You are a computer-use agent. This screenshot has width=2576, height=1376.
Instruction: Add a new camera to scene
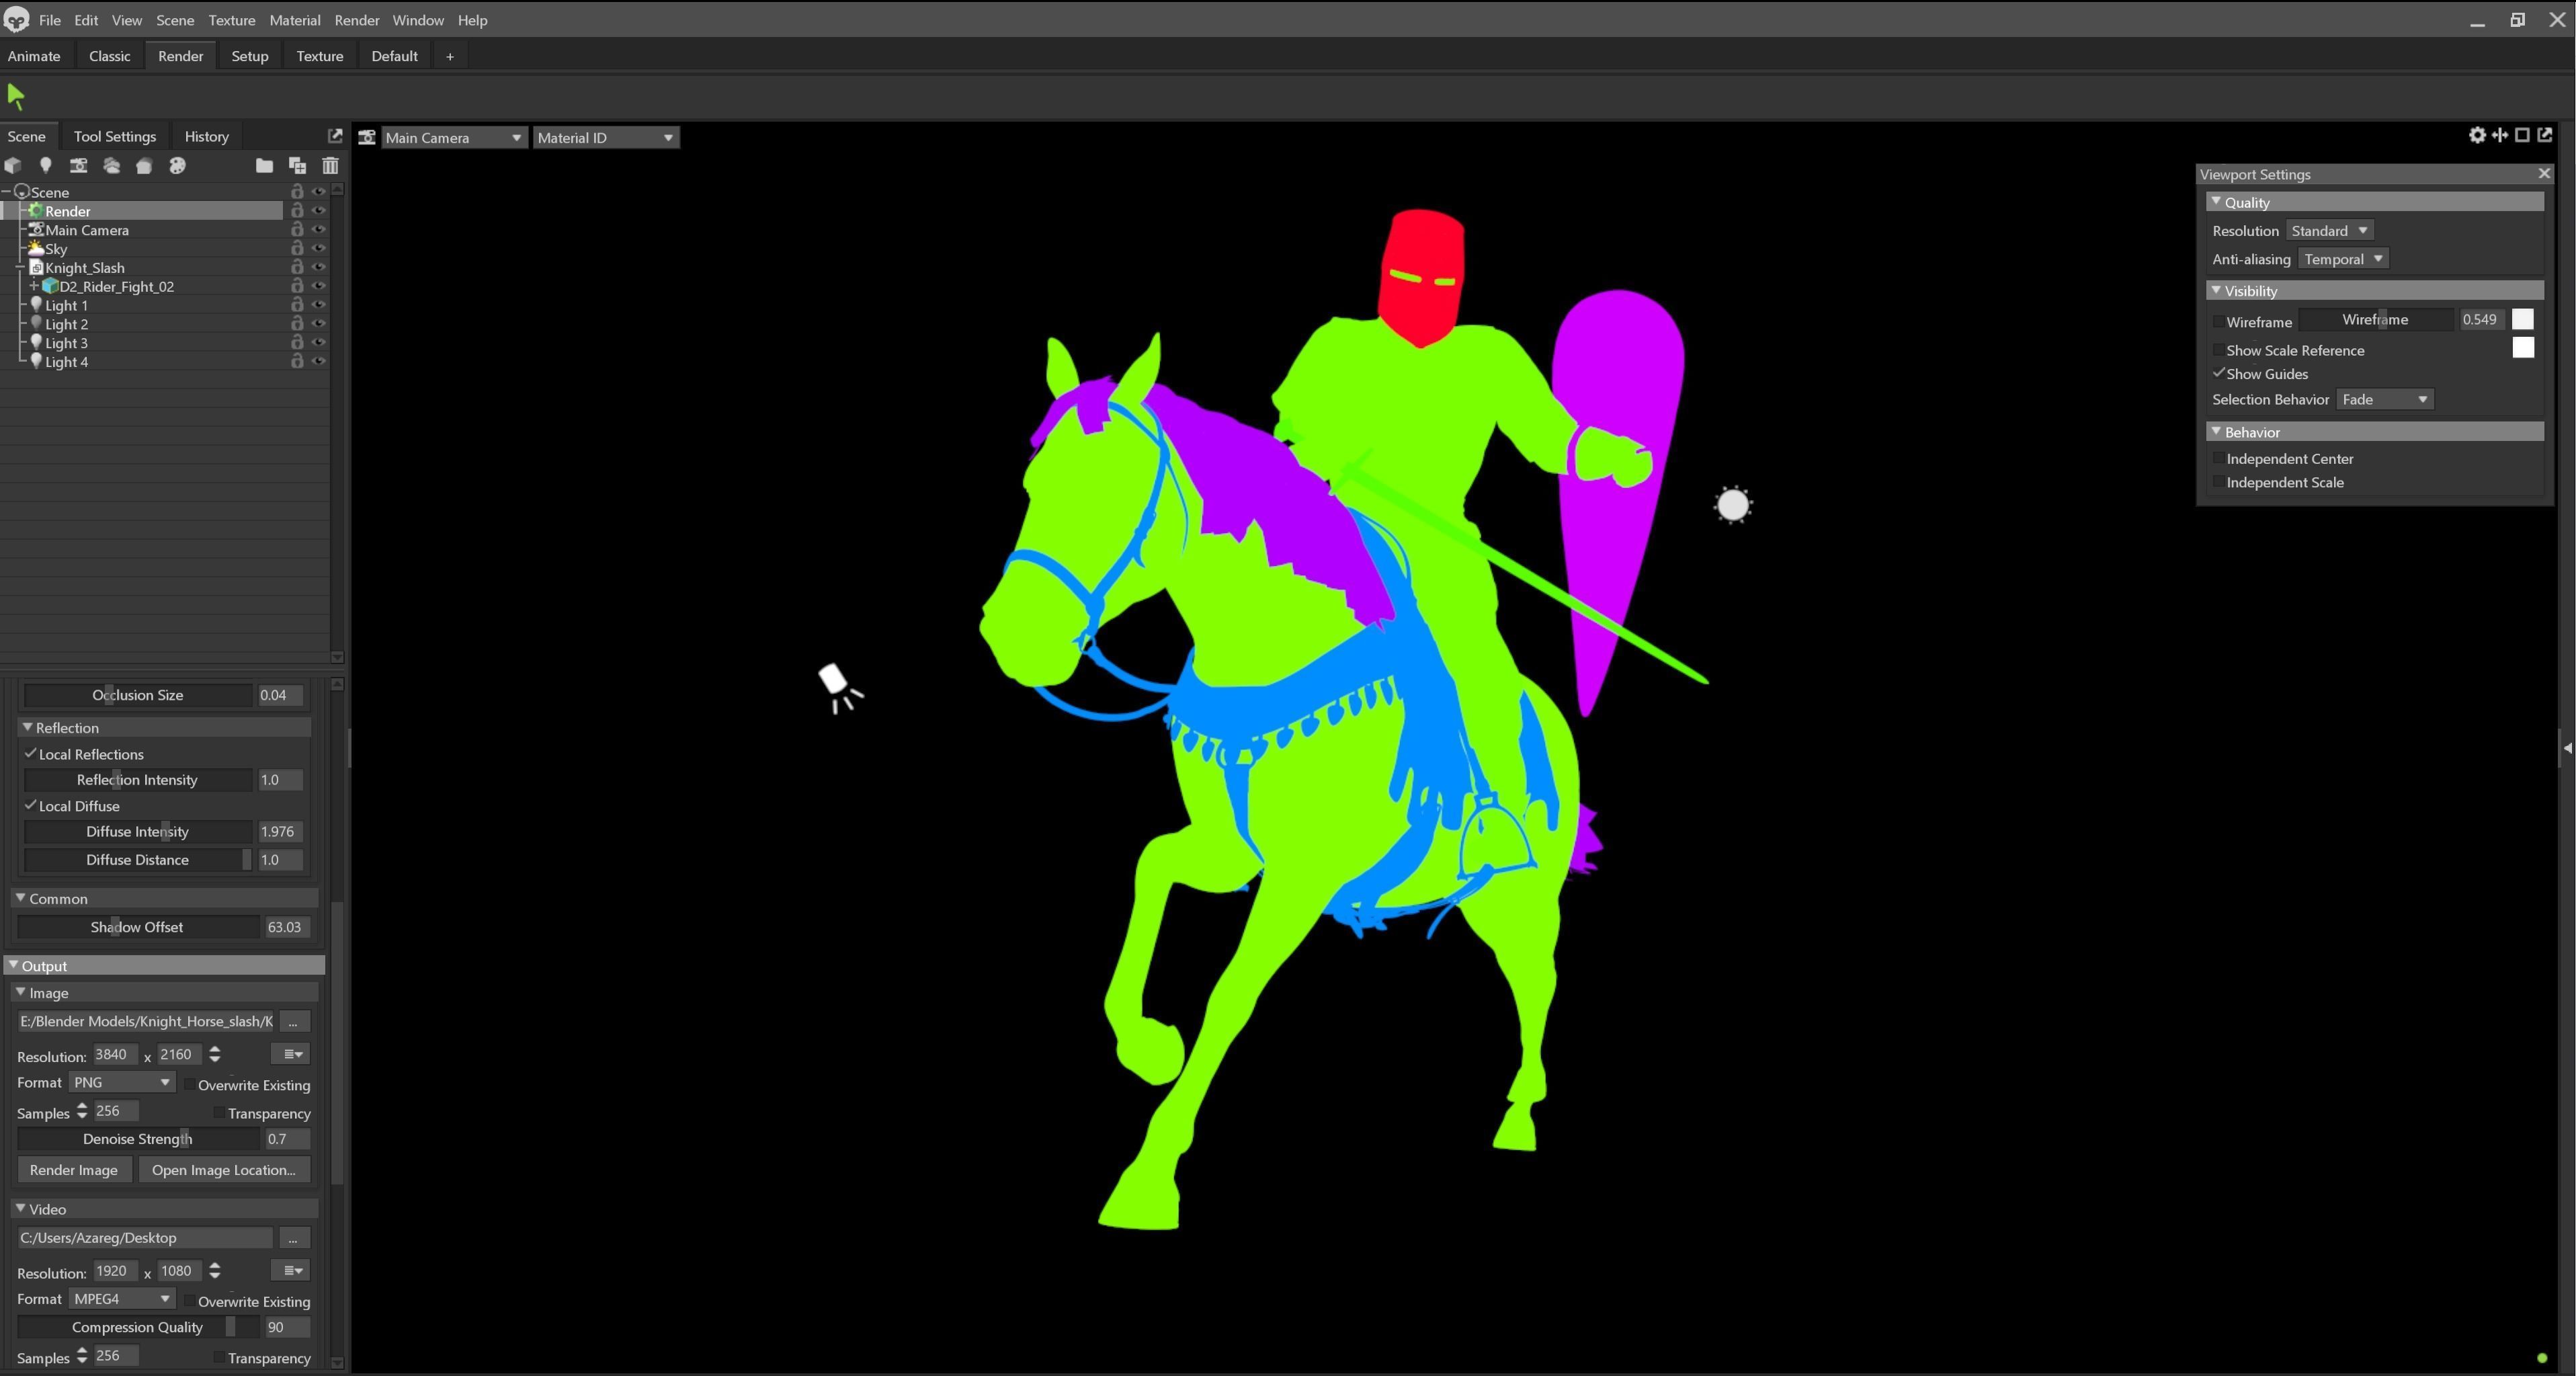tap(78, 165)
